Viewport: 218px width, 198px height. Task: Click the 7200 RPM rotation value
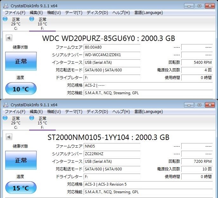point(197,162)
